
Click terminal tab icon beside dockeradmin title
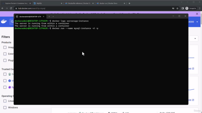point(17,17)
